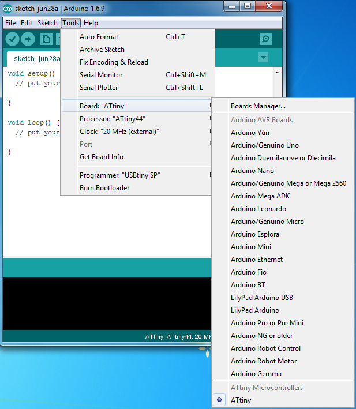Open Serial Plotter menu entry

tap(137, 88)
